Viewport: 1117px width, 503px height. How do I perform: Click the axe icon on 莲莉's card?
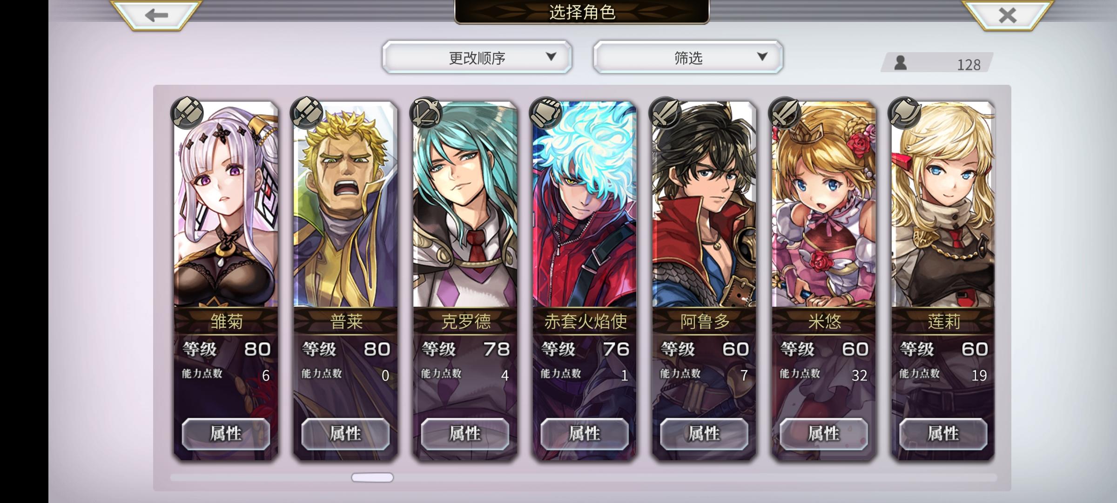[x=905, y=113]
